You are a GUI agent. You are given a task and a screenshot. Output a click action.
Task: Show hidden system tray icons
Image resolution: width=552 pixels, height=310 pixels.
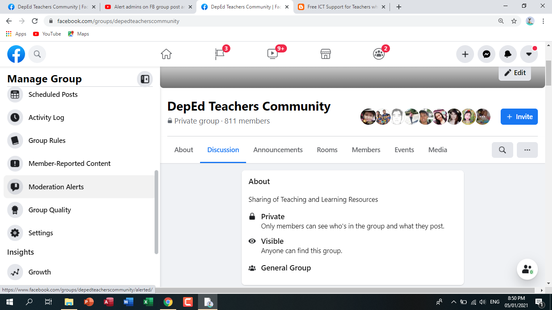tap(454, 302)
